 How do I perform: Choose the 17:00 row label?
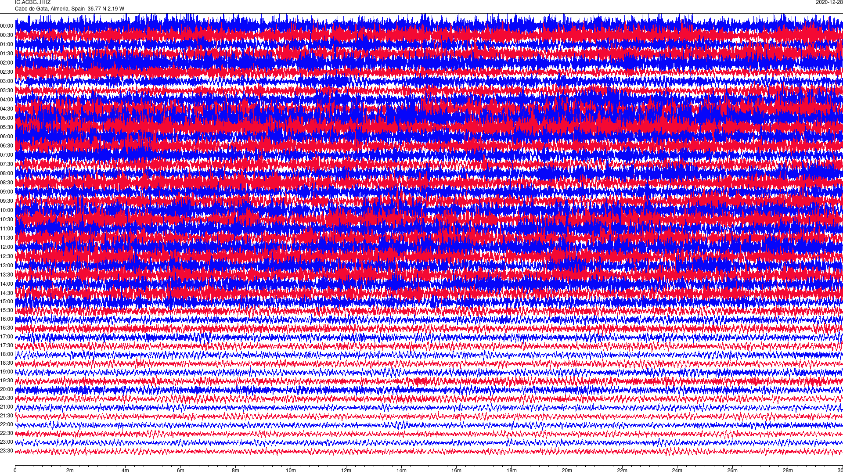pos(7,337)
